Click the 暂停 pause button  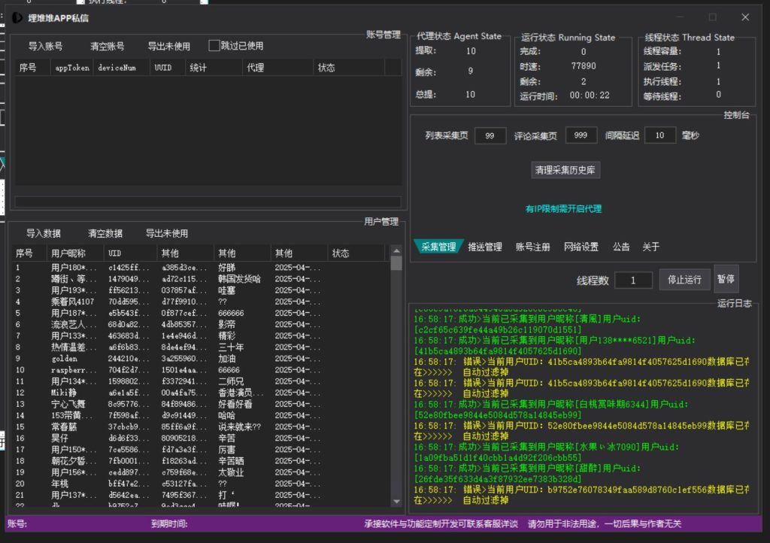click(726, 278)
